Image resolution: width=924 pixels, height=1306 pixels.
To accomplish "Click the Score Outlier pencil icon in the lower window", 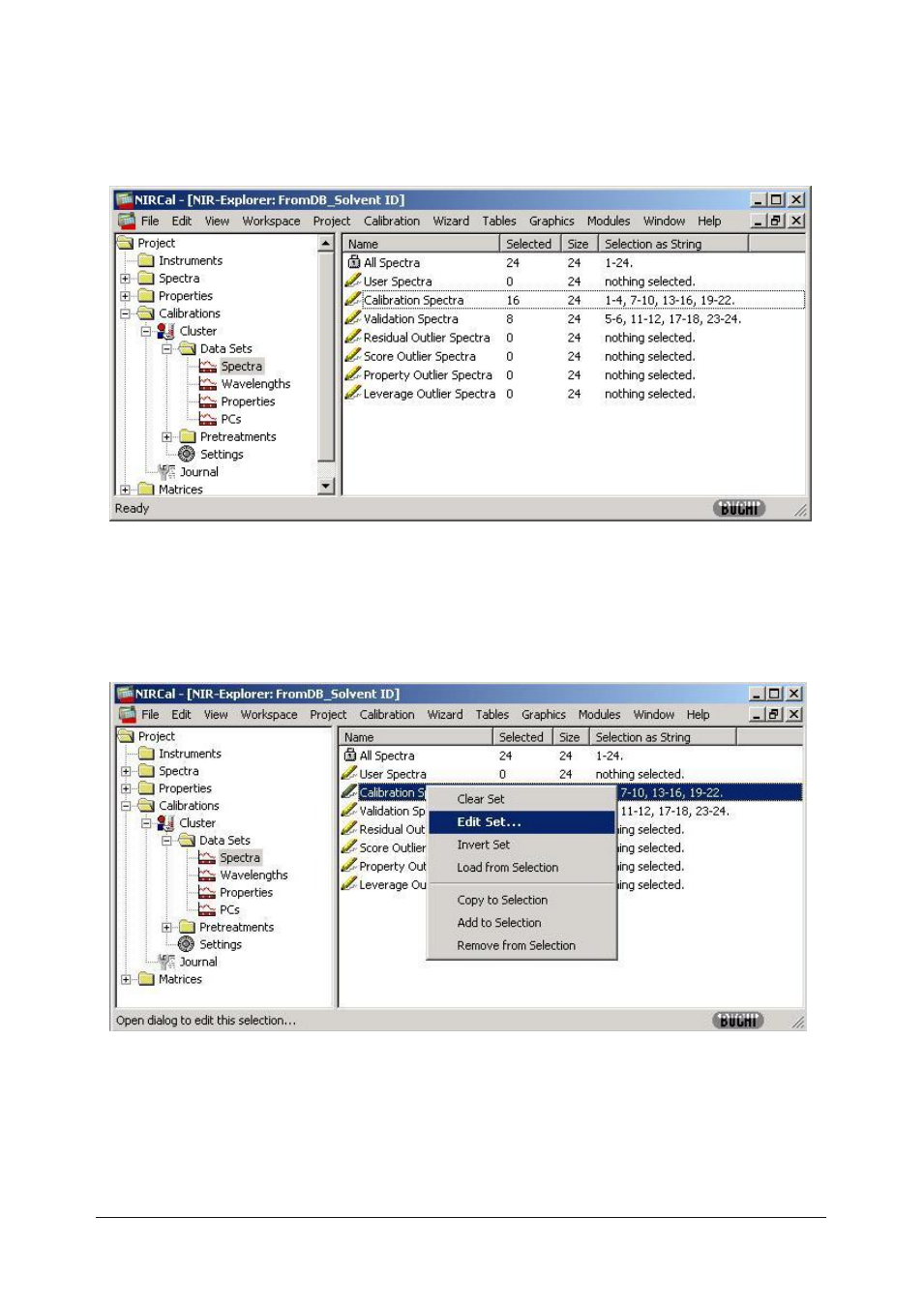I will [349, 847].
